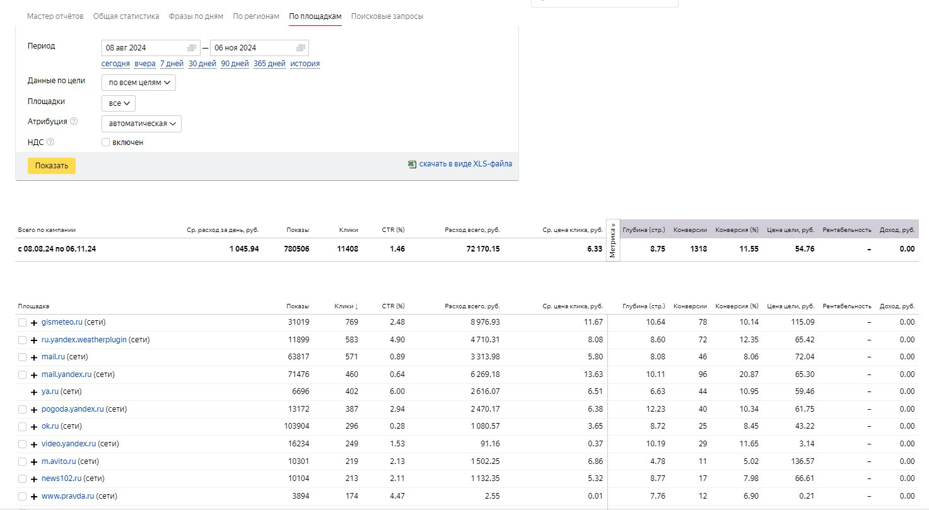The width and height of the screenshot is (929, 510).
Task: Switch to the По регионам tab
Action: [x=255, y=16]
